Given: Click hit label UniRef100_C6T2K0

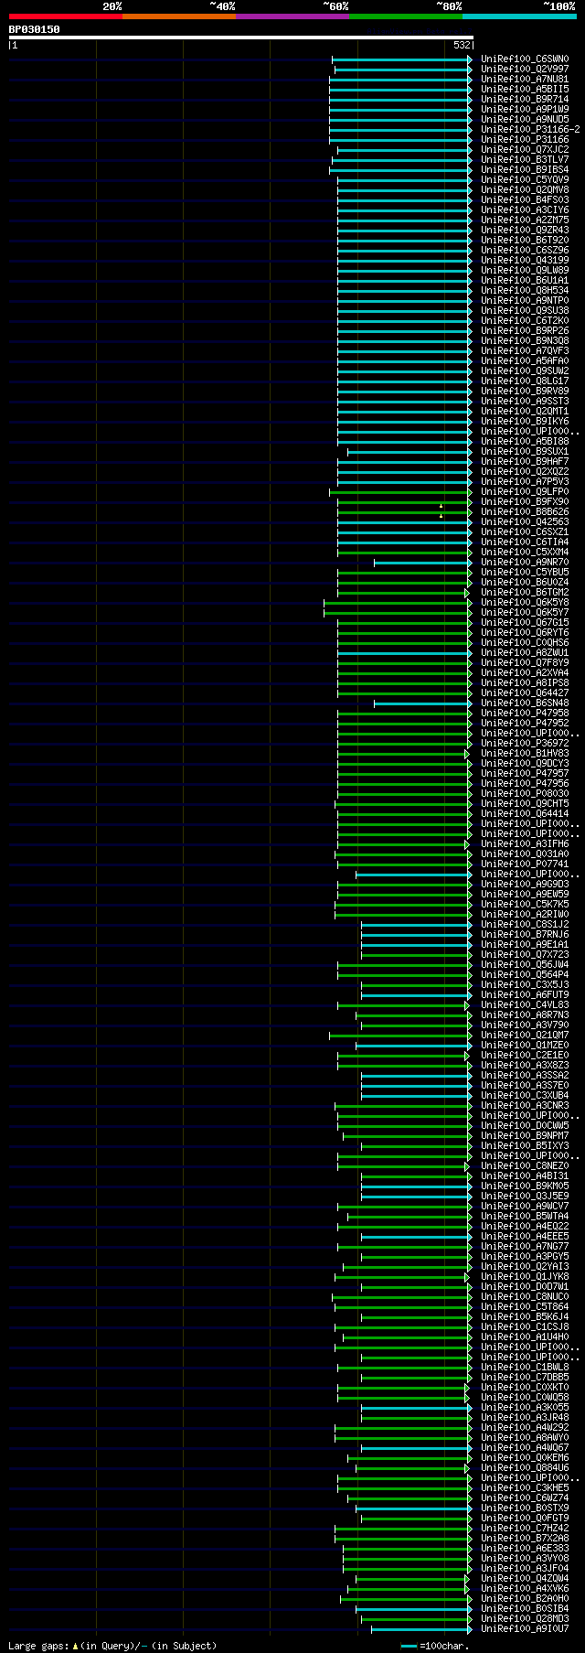Looking at the screenshot, I should click(525, 321).
